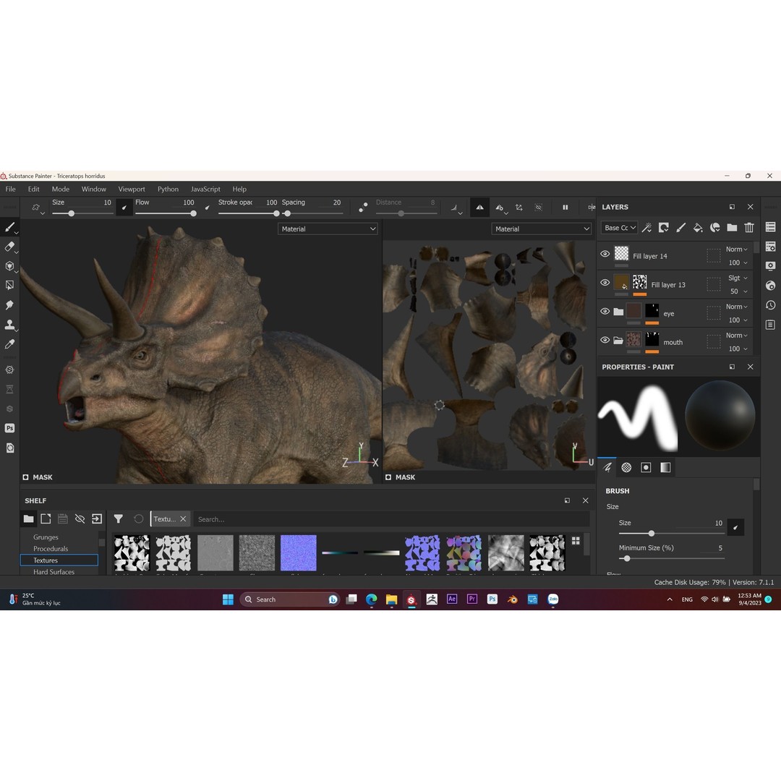This screenshot has height=781, width=781.
Task: Select the Projection tool
Action: pos(9,266)
